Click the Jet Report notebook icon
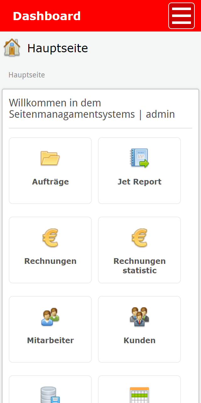 pos(139,158)
